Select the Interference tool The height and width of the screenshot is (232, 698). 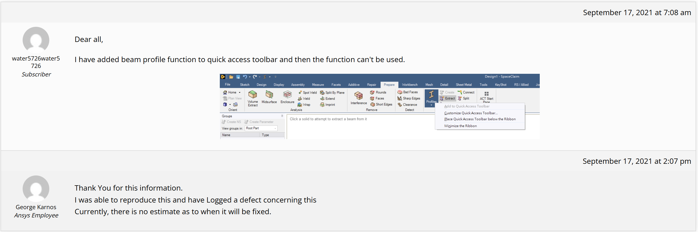pos(359,98)
